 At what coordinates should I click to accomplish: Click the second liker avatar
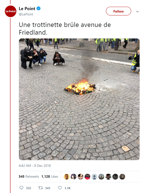[x=73, y=177]
